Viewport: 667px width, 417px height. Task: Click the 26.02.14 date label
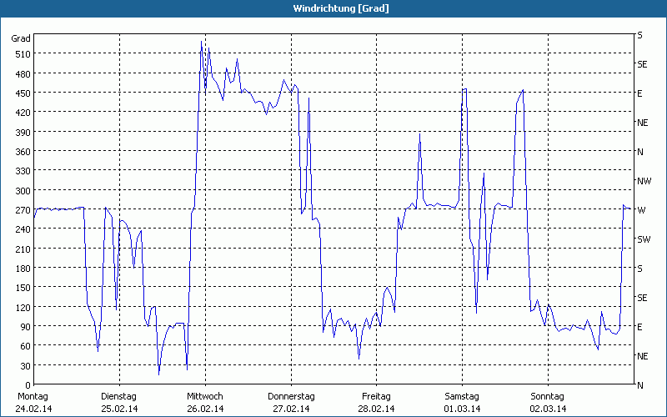pyautogui.click(x=204, y=409)
